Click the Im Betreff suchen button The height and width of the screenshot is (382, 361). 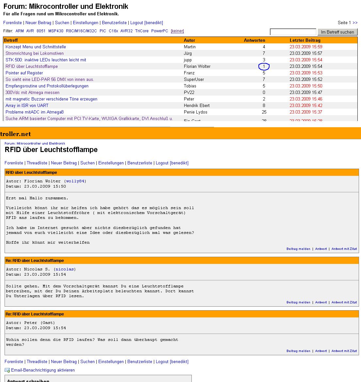point(337,32)
